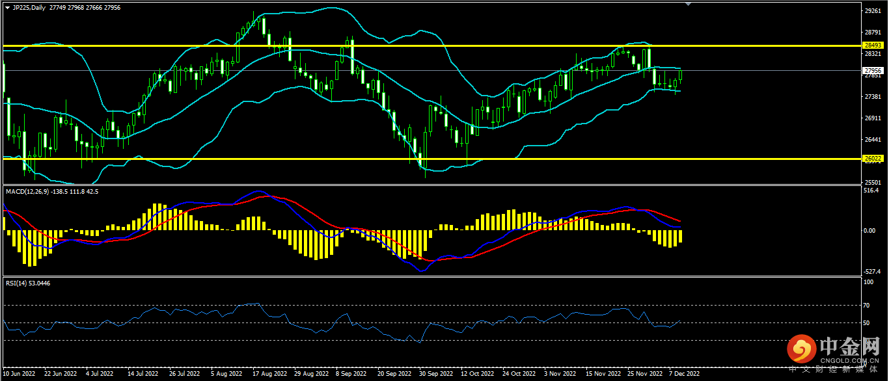
Task: Select the yellow 28493 price level label
Action: [x=872, y=46]
